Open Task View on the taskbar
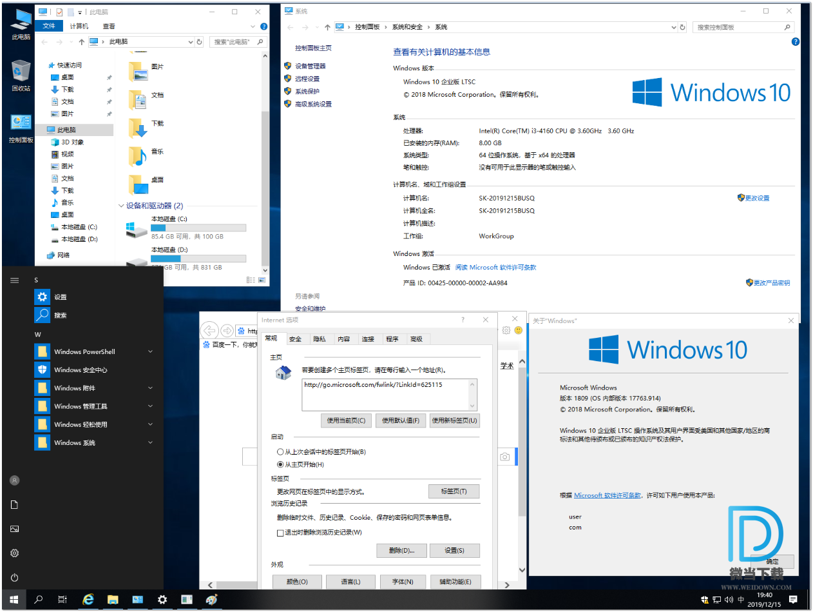 pos(62,599)
